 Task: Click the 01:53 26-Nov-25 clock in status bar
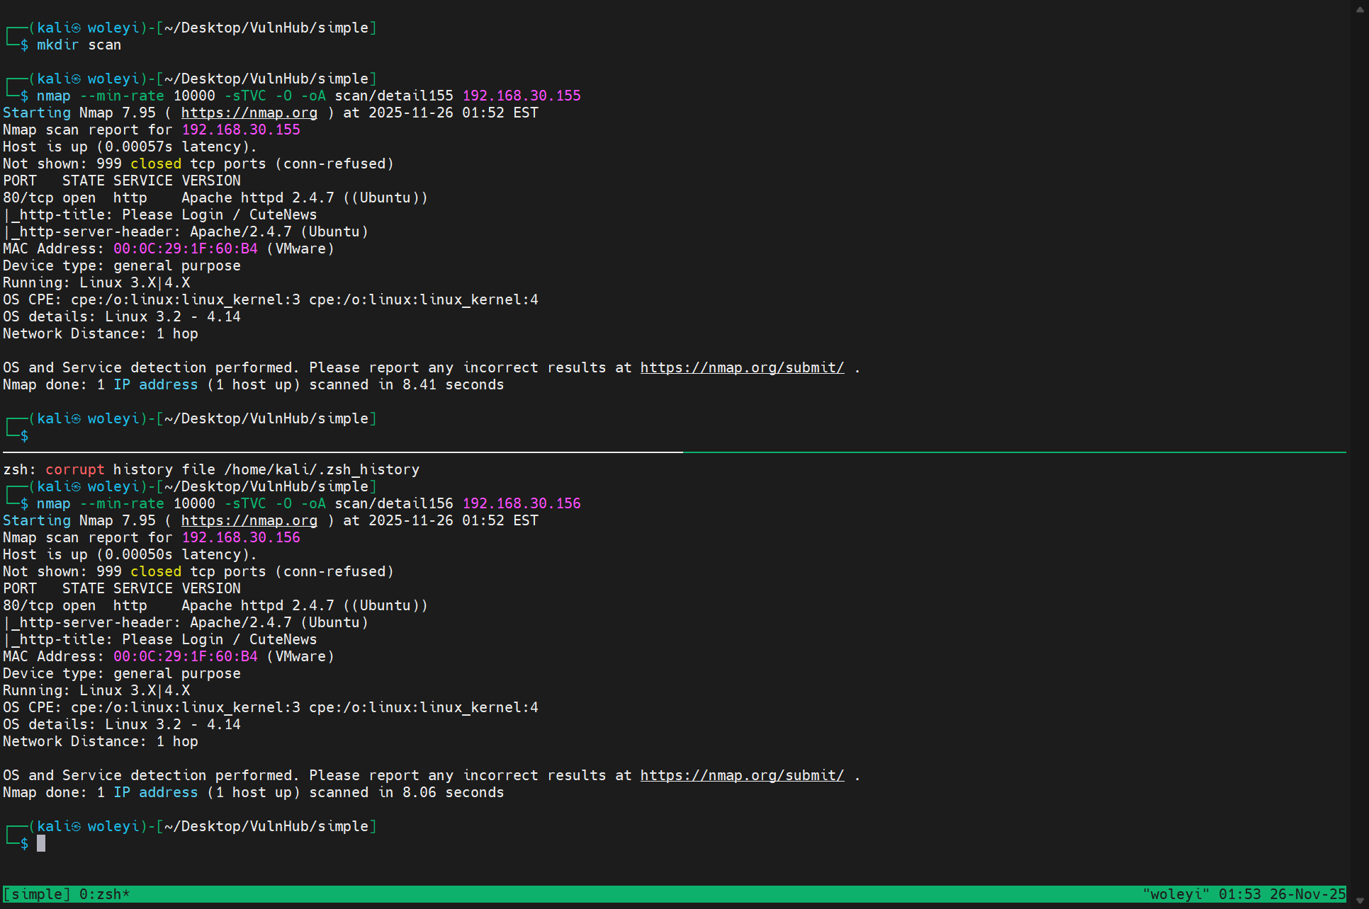(1281, 894)
